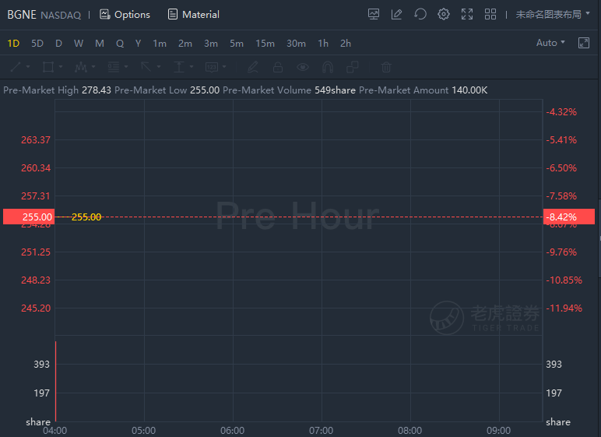Expand the Fibonacci tool dropdown arrow

[126, 67]
